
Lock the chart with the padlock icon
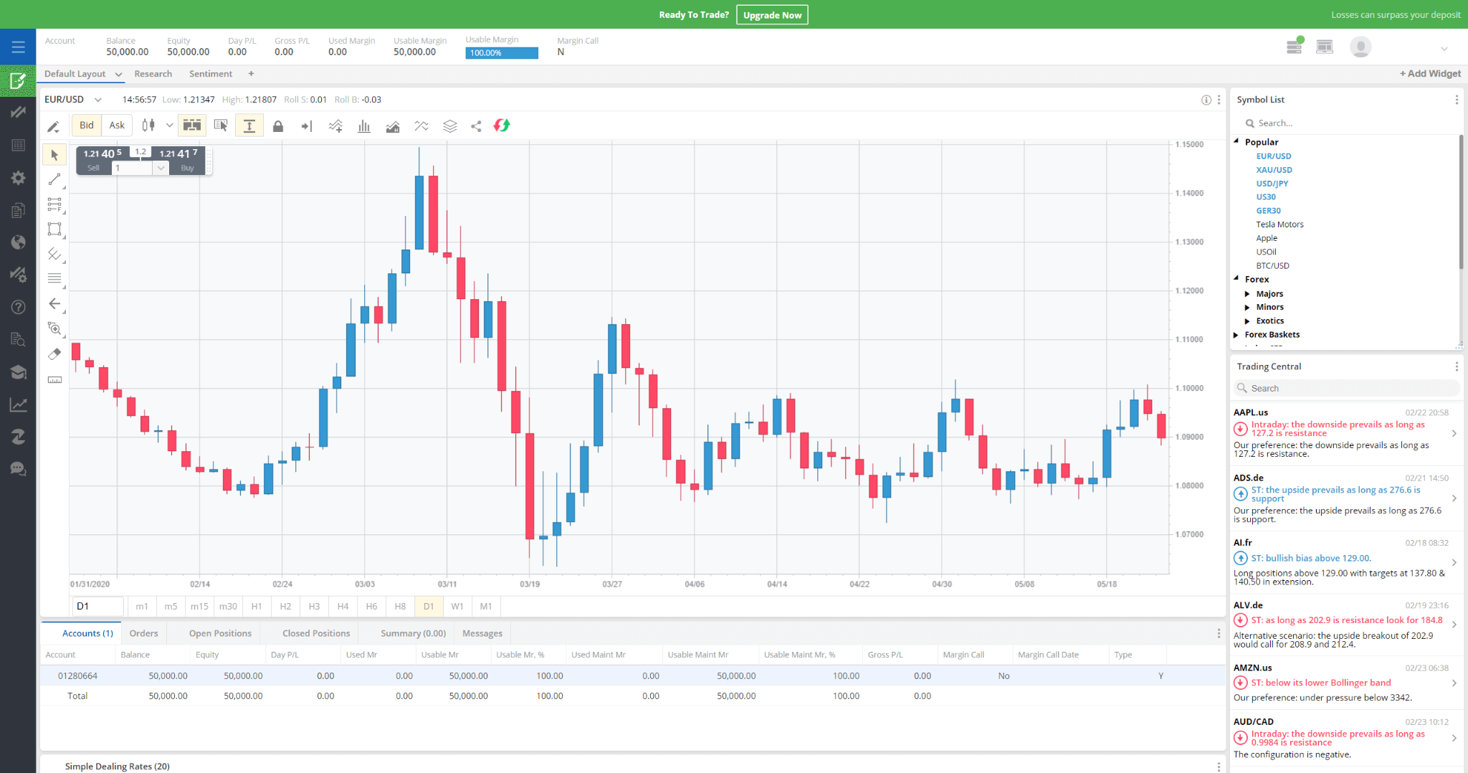click(279, 125)
